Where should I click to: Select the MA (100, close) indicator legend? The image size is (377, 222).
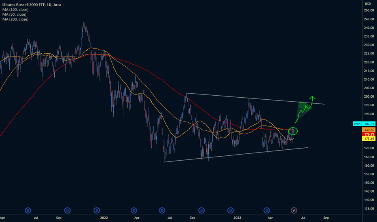pos(15,10)
